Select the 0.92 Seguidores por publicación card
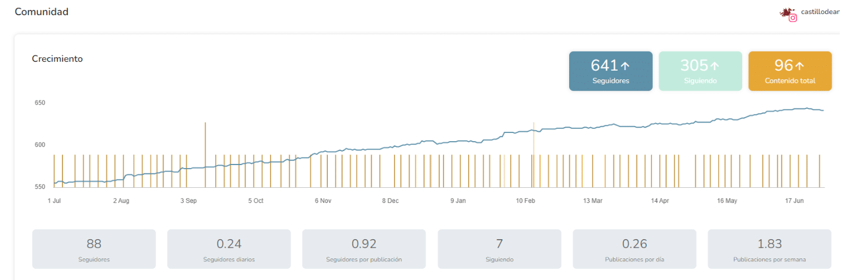 pyautogui.click(x=364, y=249)
